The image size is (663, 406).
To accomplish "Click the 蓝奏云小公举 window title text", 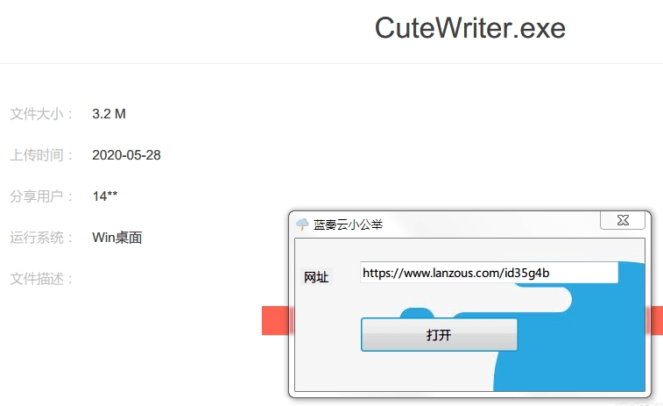I will 349,224.
